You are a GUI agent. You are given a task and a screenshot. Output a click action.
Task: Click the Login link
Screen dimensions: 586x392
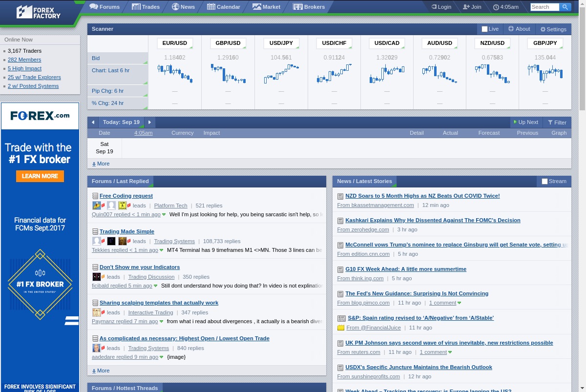coord(441,7)
